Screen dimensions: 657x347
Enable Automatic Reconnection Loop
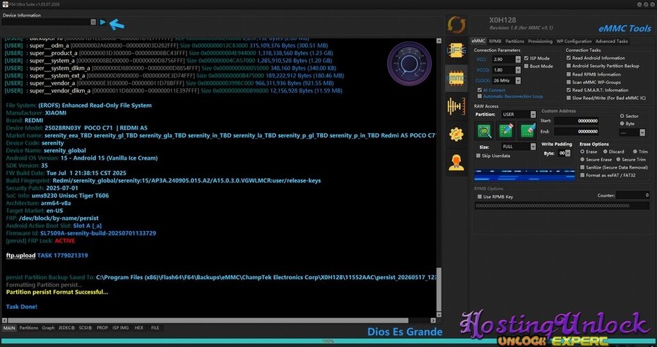point(479,96)
